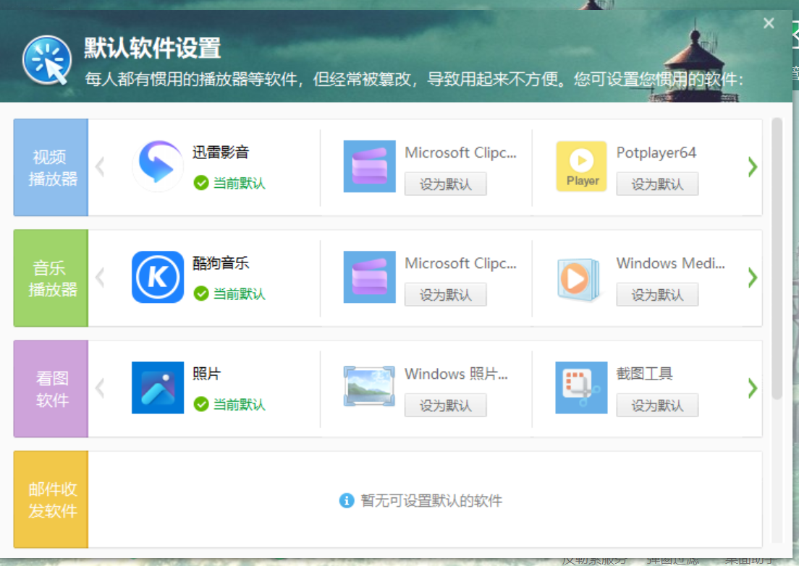Set Windows Media Player as default
This screenshot has height=566, width=799.
click(x=657, y=295)
